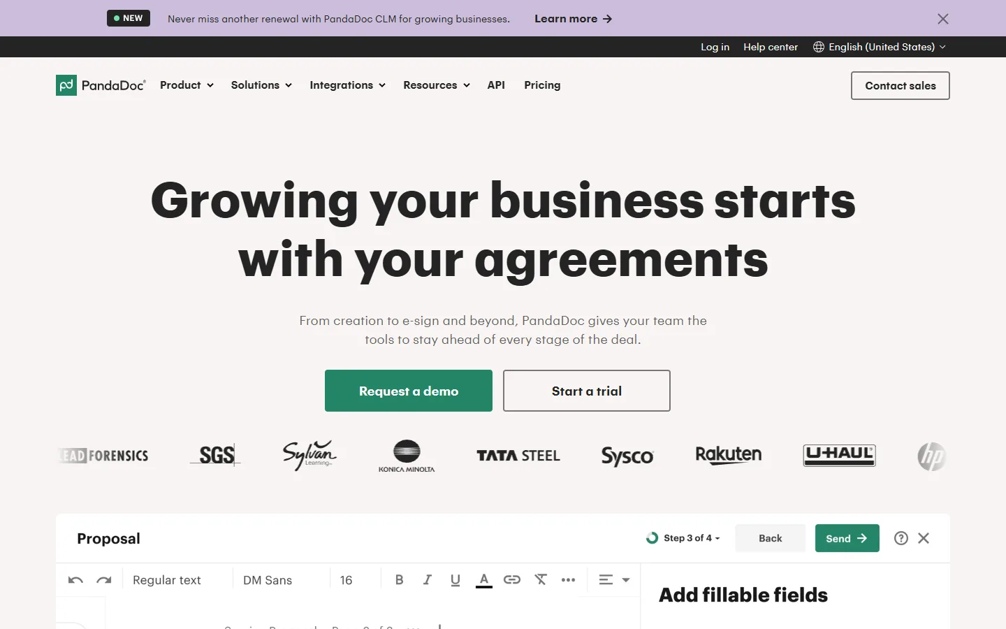Click the Tata Steel logo
Image resolution: width=1006 pixels, height=629 pixels.
(x=518, y=456)
